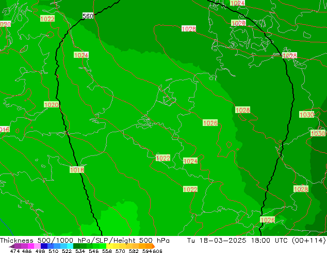Click the darkest blue legend swatch
The width and height of the screenshot is (327, 253).
click(44, 246)
